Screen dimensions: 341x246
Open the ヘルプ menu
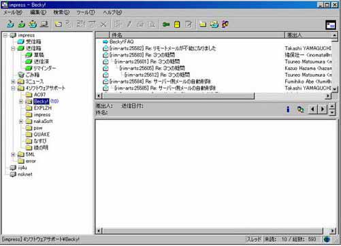(112, 12)
